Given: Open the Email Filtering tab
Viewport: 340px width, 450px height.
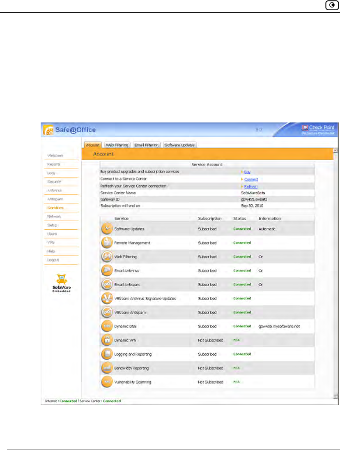Looking at the screenshot, I should click(x=147, y=145).
